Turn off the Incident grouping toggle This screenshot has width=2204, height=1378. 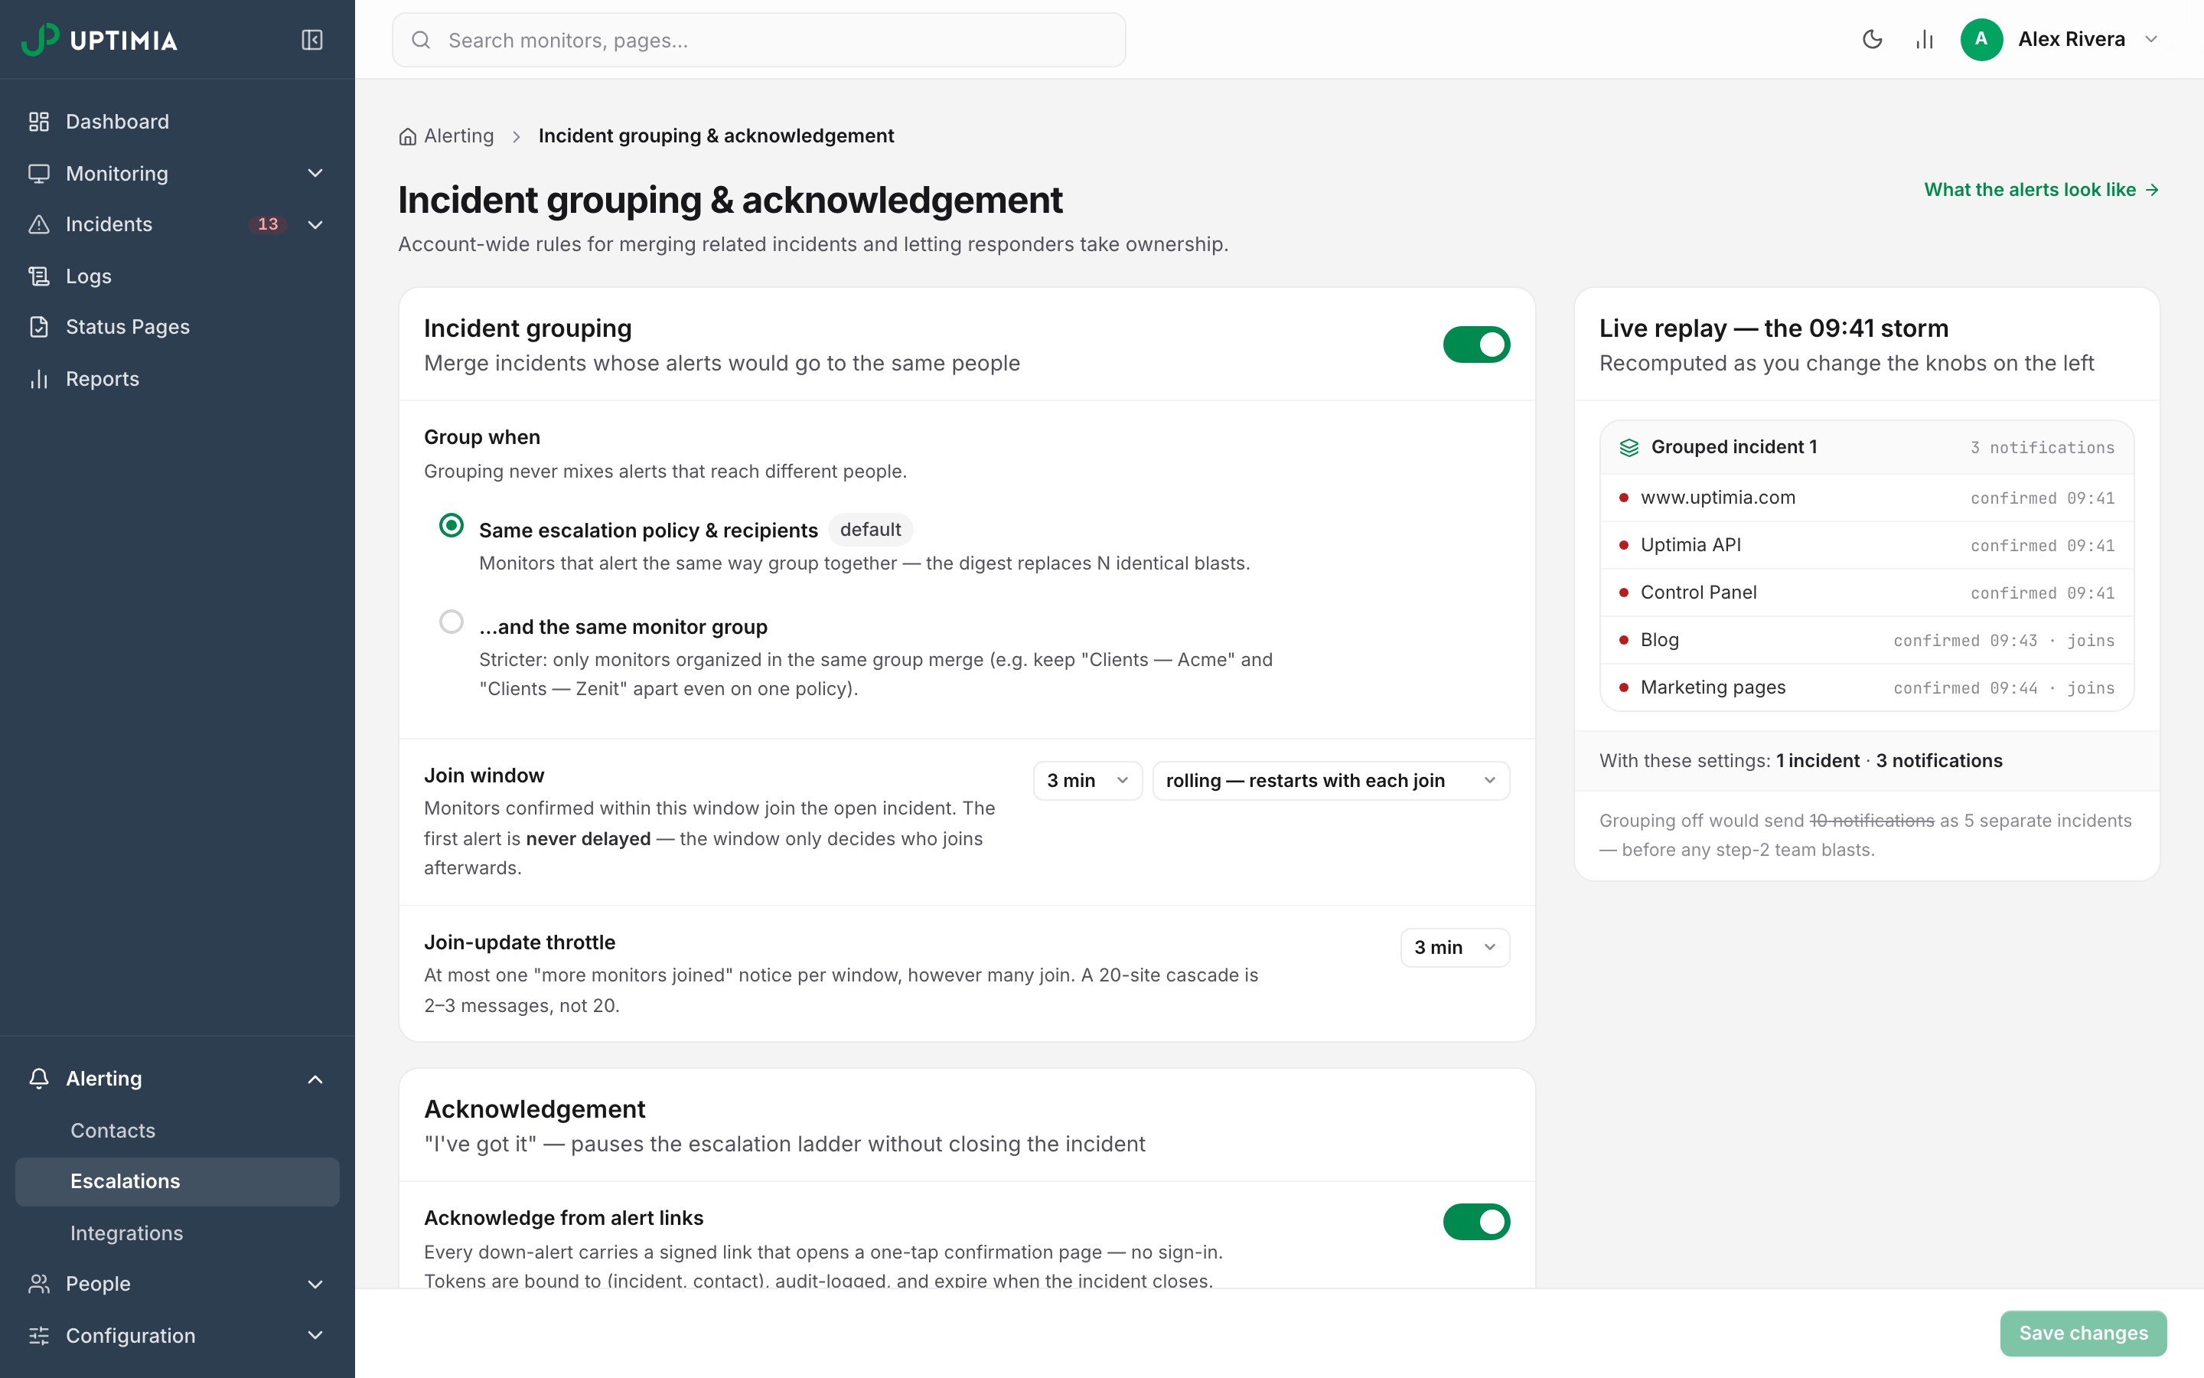pos(1476,344)
